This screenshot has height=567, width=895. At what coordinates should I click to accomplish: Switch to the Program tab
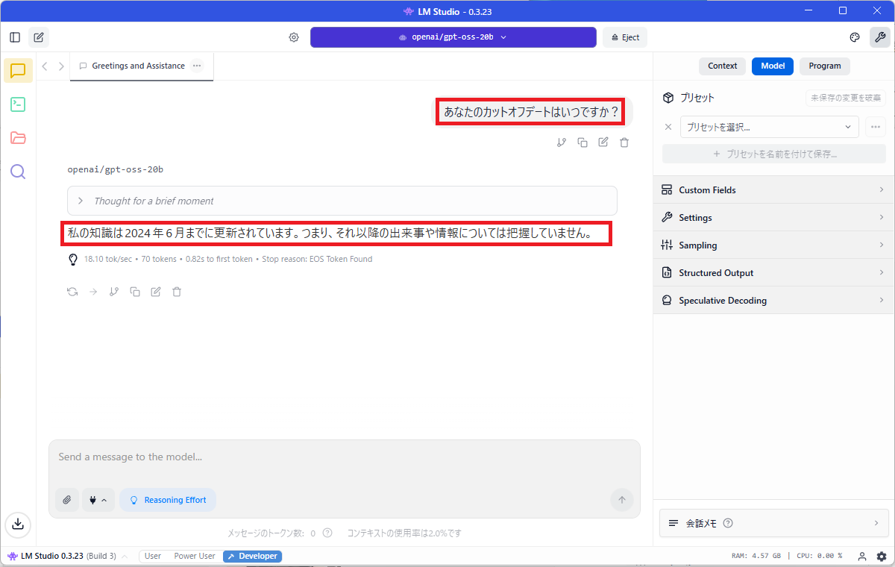tap(825, 66)
